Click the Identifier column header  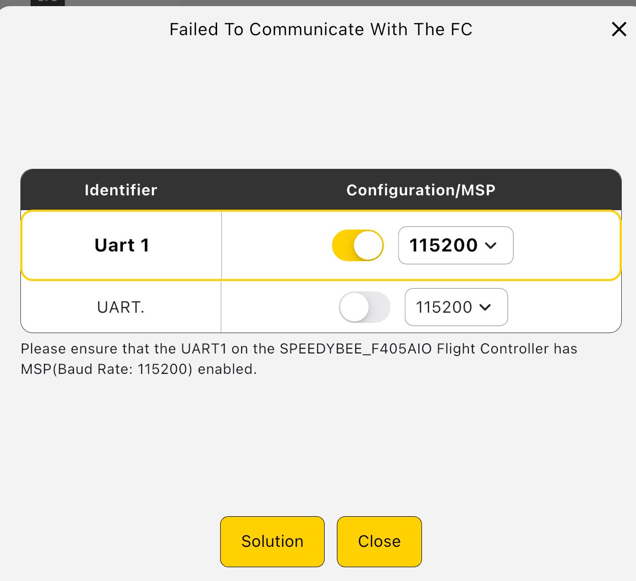click(x=121, y=190)
